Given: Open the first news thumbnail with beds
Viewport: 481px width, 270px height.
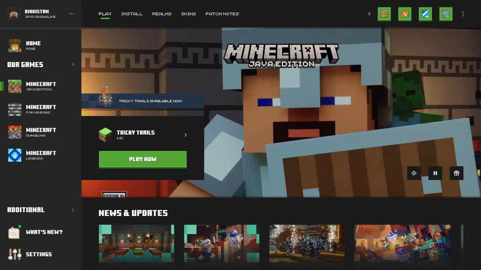Looking at the screenshot, I should pyautogui.click(x=136, y=243).
